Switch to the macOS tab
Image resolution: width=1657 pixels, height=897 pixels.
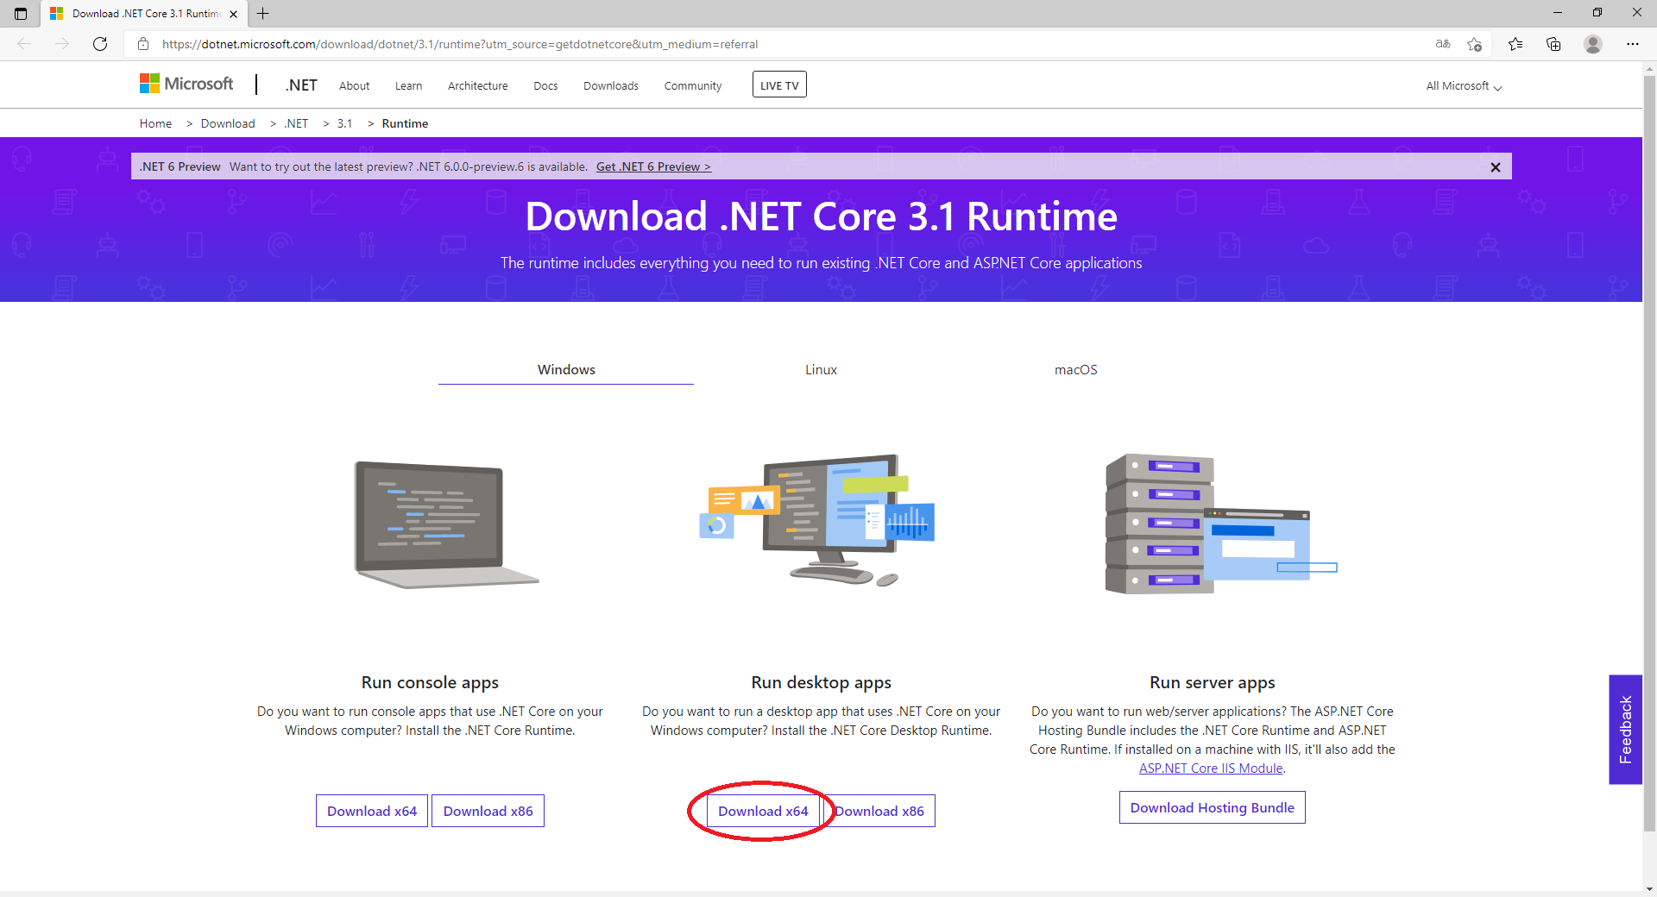pyautogui.click(x=1075, y=369)
